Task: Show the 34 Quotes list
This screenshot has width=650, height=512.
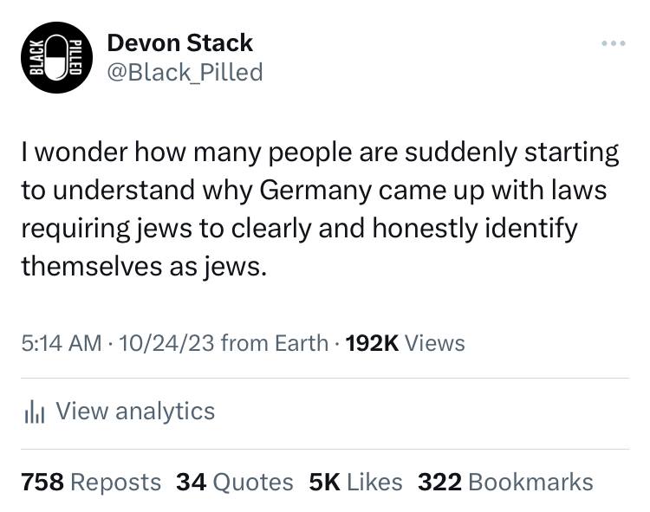Action: pyautogui.click(x=235, y=483)
